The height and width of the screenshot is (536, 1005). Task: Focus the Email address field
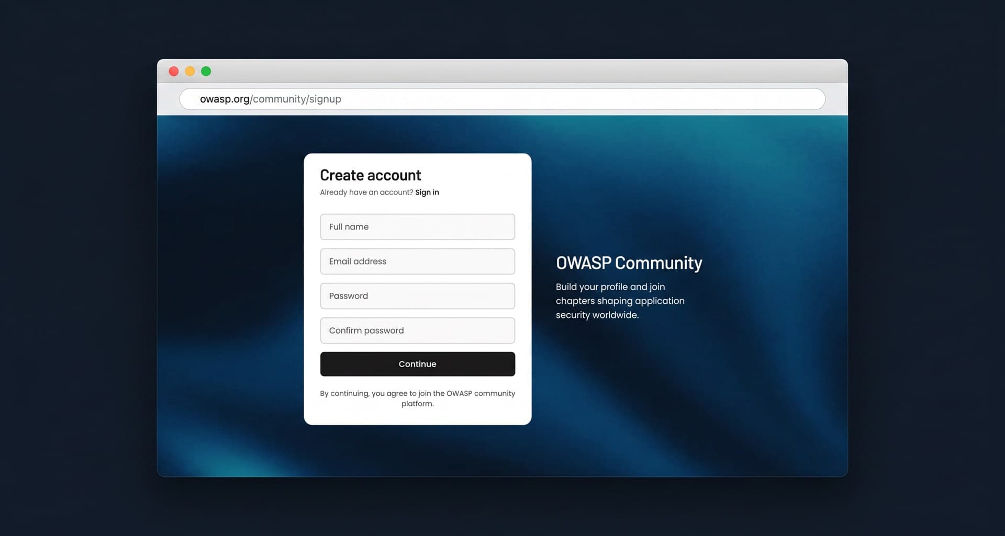click(417, 261)
